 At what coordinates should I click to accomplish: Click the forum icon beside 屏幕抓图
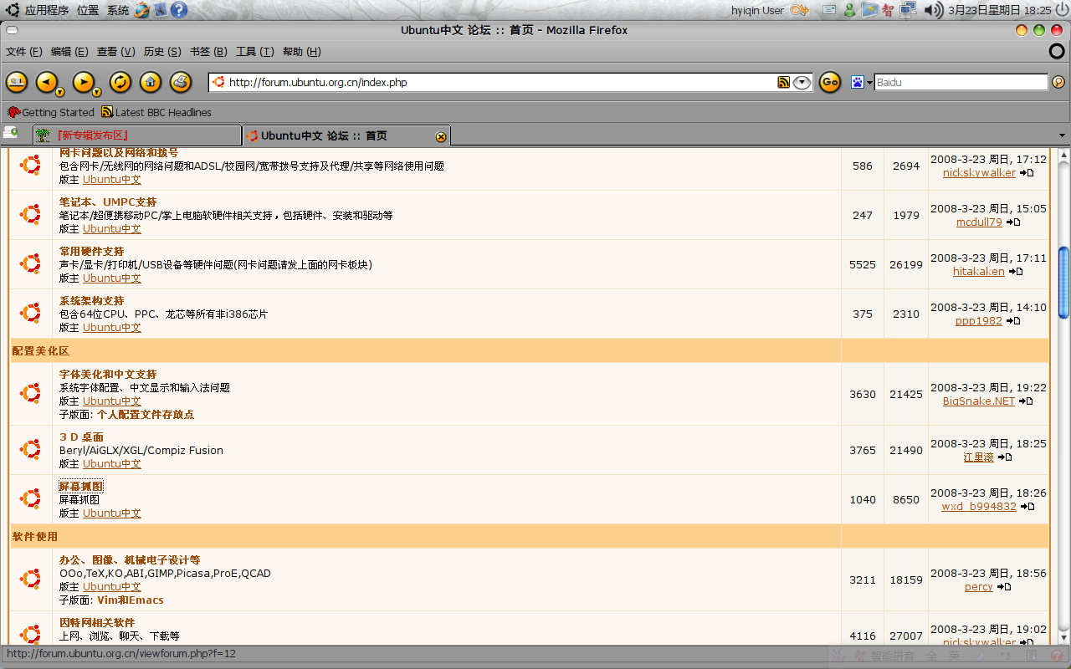(30, 499)
